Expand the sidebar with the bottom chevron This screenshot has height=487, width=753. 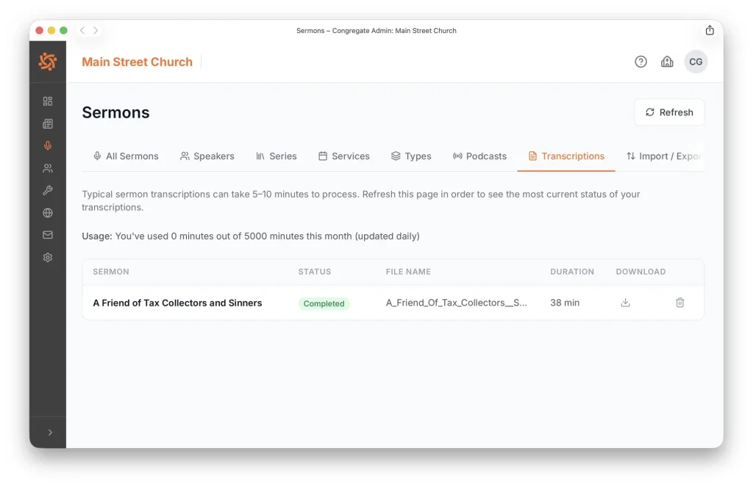click(50, 433)
